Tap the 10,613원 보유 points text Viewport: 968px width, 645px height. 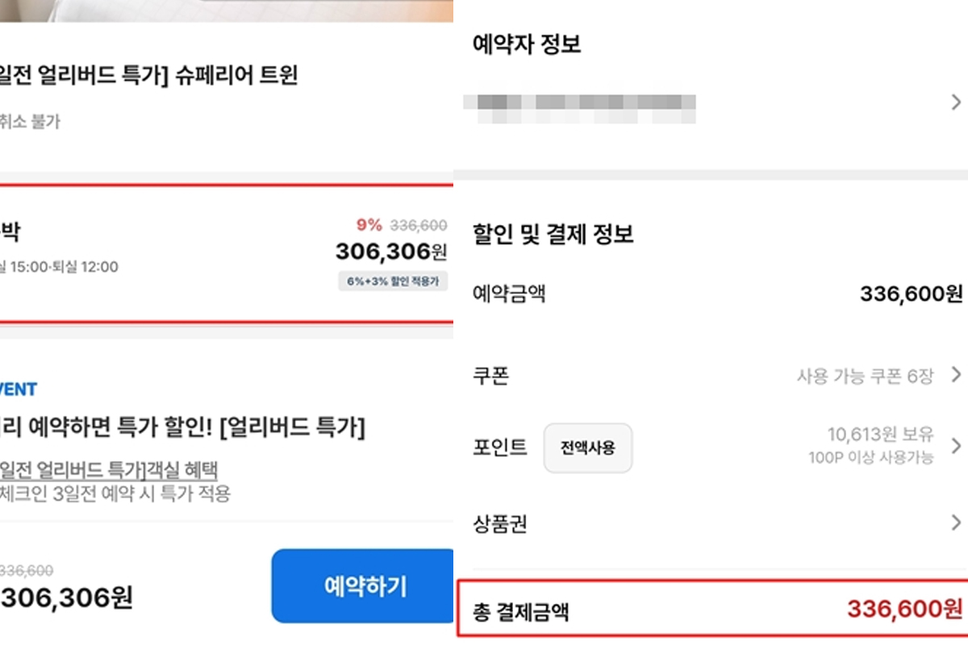pyautogui.click(x=880, y=435)
